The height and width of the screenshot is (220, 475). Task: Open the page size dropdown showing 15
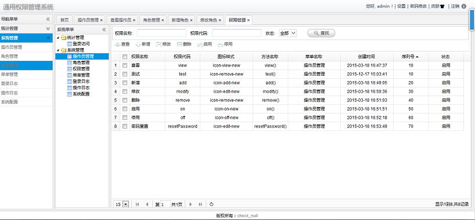[x=126, y=204]
